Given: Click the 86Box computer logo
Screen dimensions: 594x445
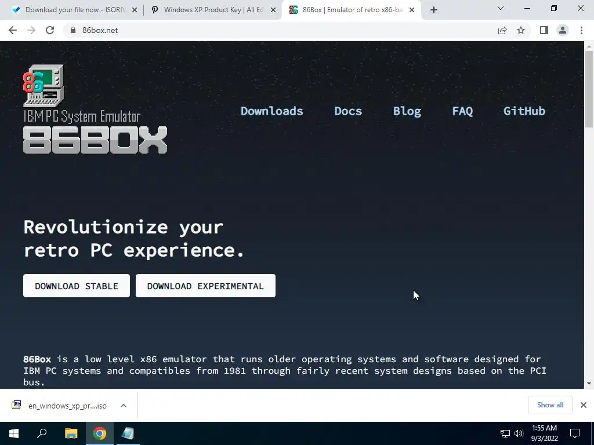Looking at the screenshot, I should click(x=44, y=86).
